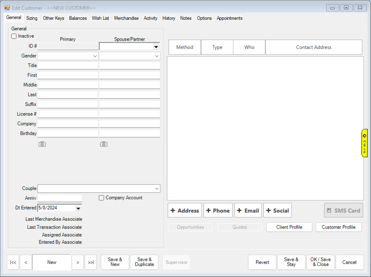Jump to the last customer record
Image resolution: width=371 pixels, height=277 pixels.
(91, 262)
